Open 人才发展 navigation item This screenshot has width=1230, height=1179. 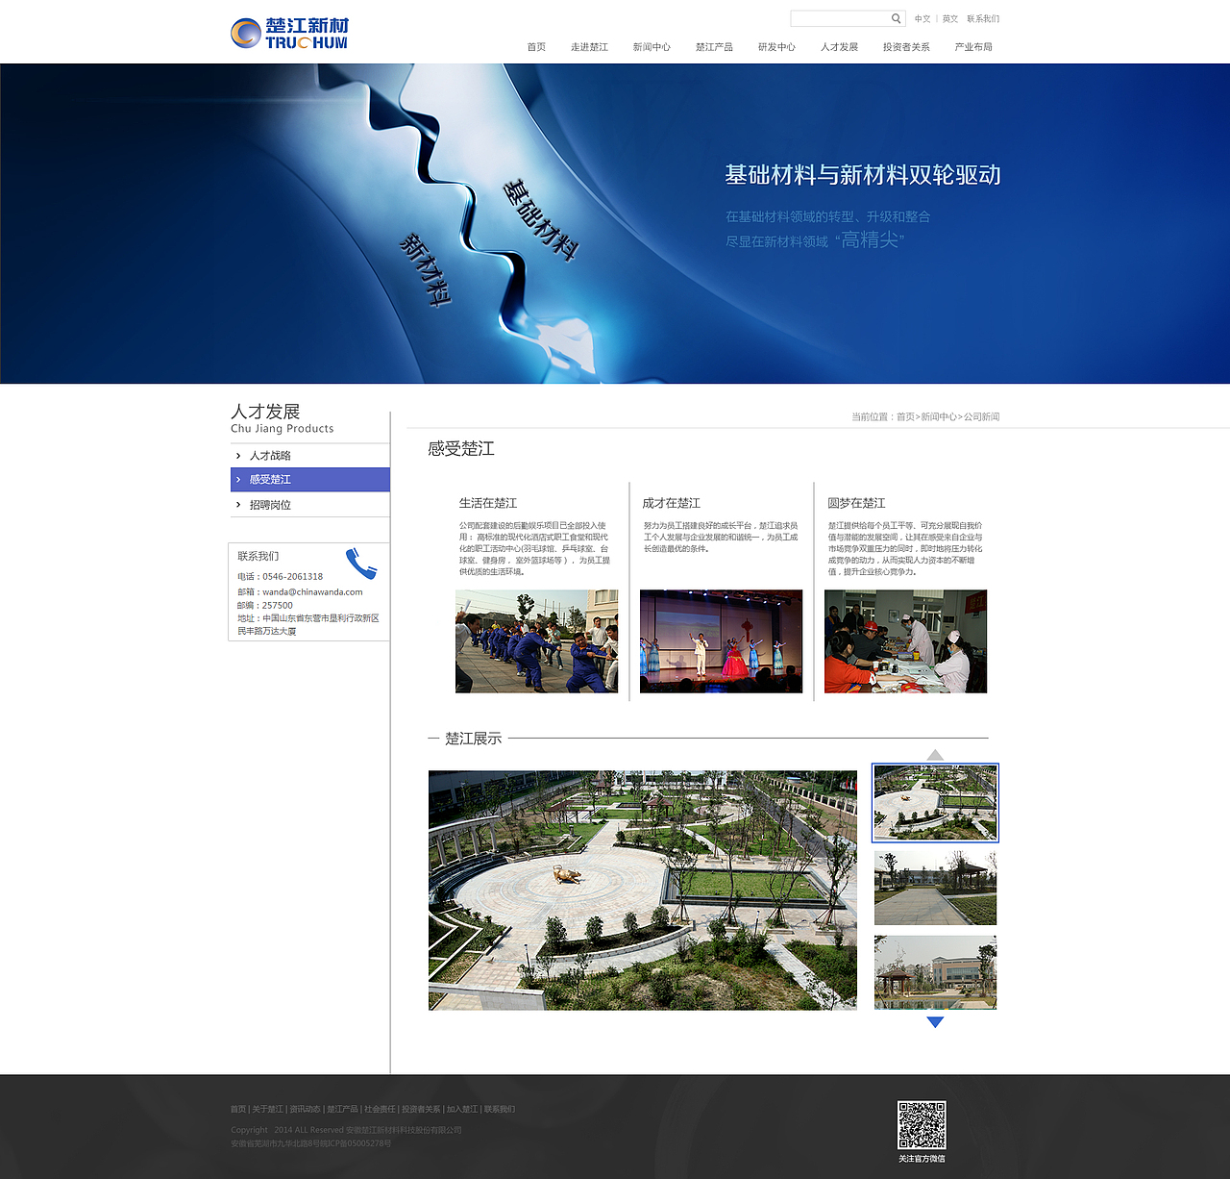[x=839, y=46]
